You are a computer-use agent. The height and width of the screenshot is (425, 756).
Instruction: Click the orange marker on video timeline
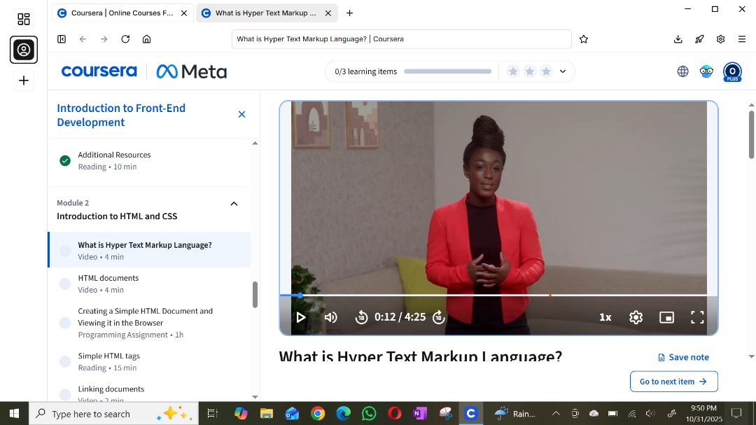click(x=550, y=295)
